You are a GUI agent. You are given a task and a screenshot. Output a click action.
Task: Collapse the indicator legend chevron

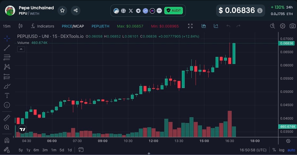[21, 49]
